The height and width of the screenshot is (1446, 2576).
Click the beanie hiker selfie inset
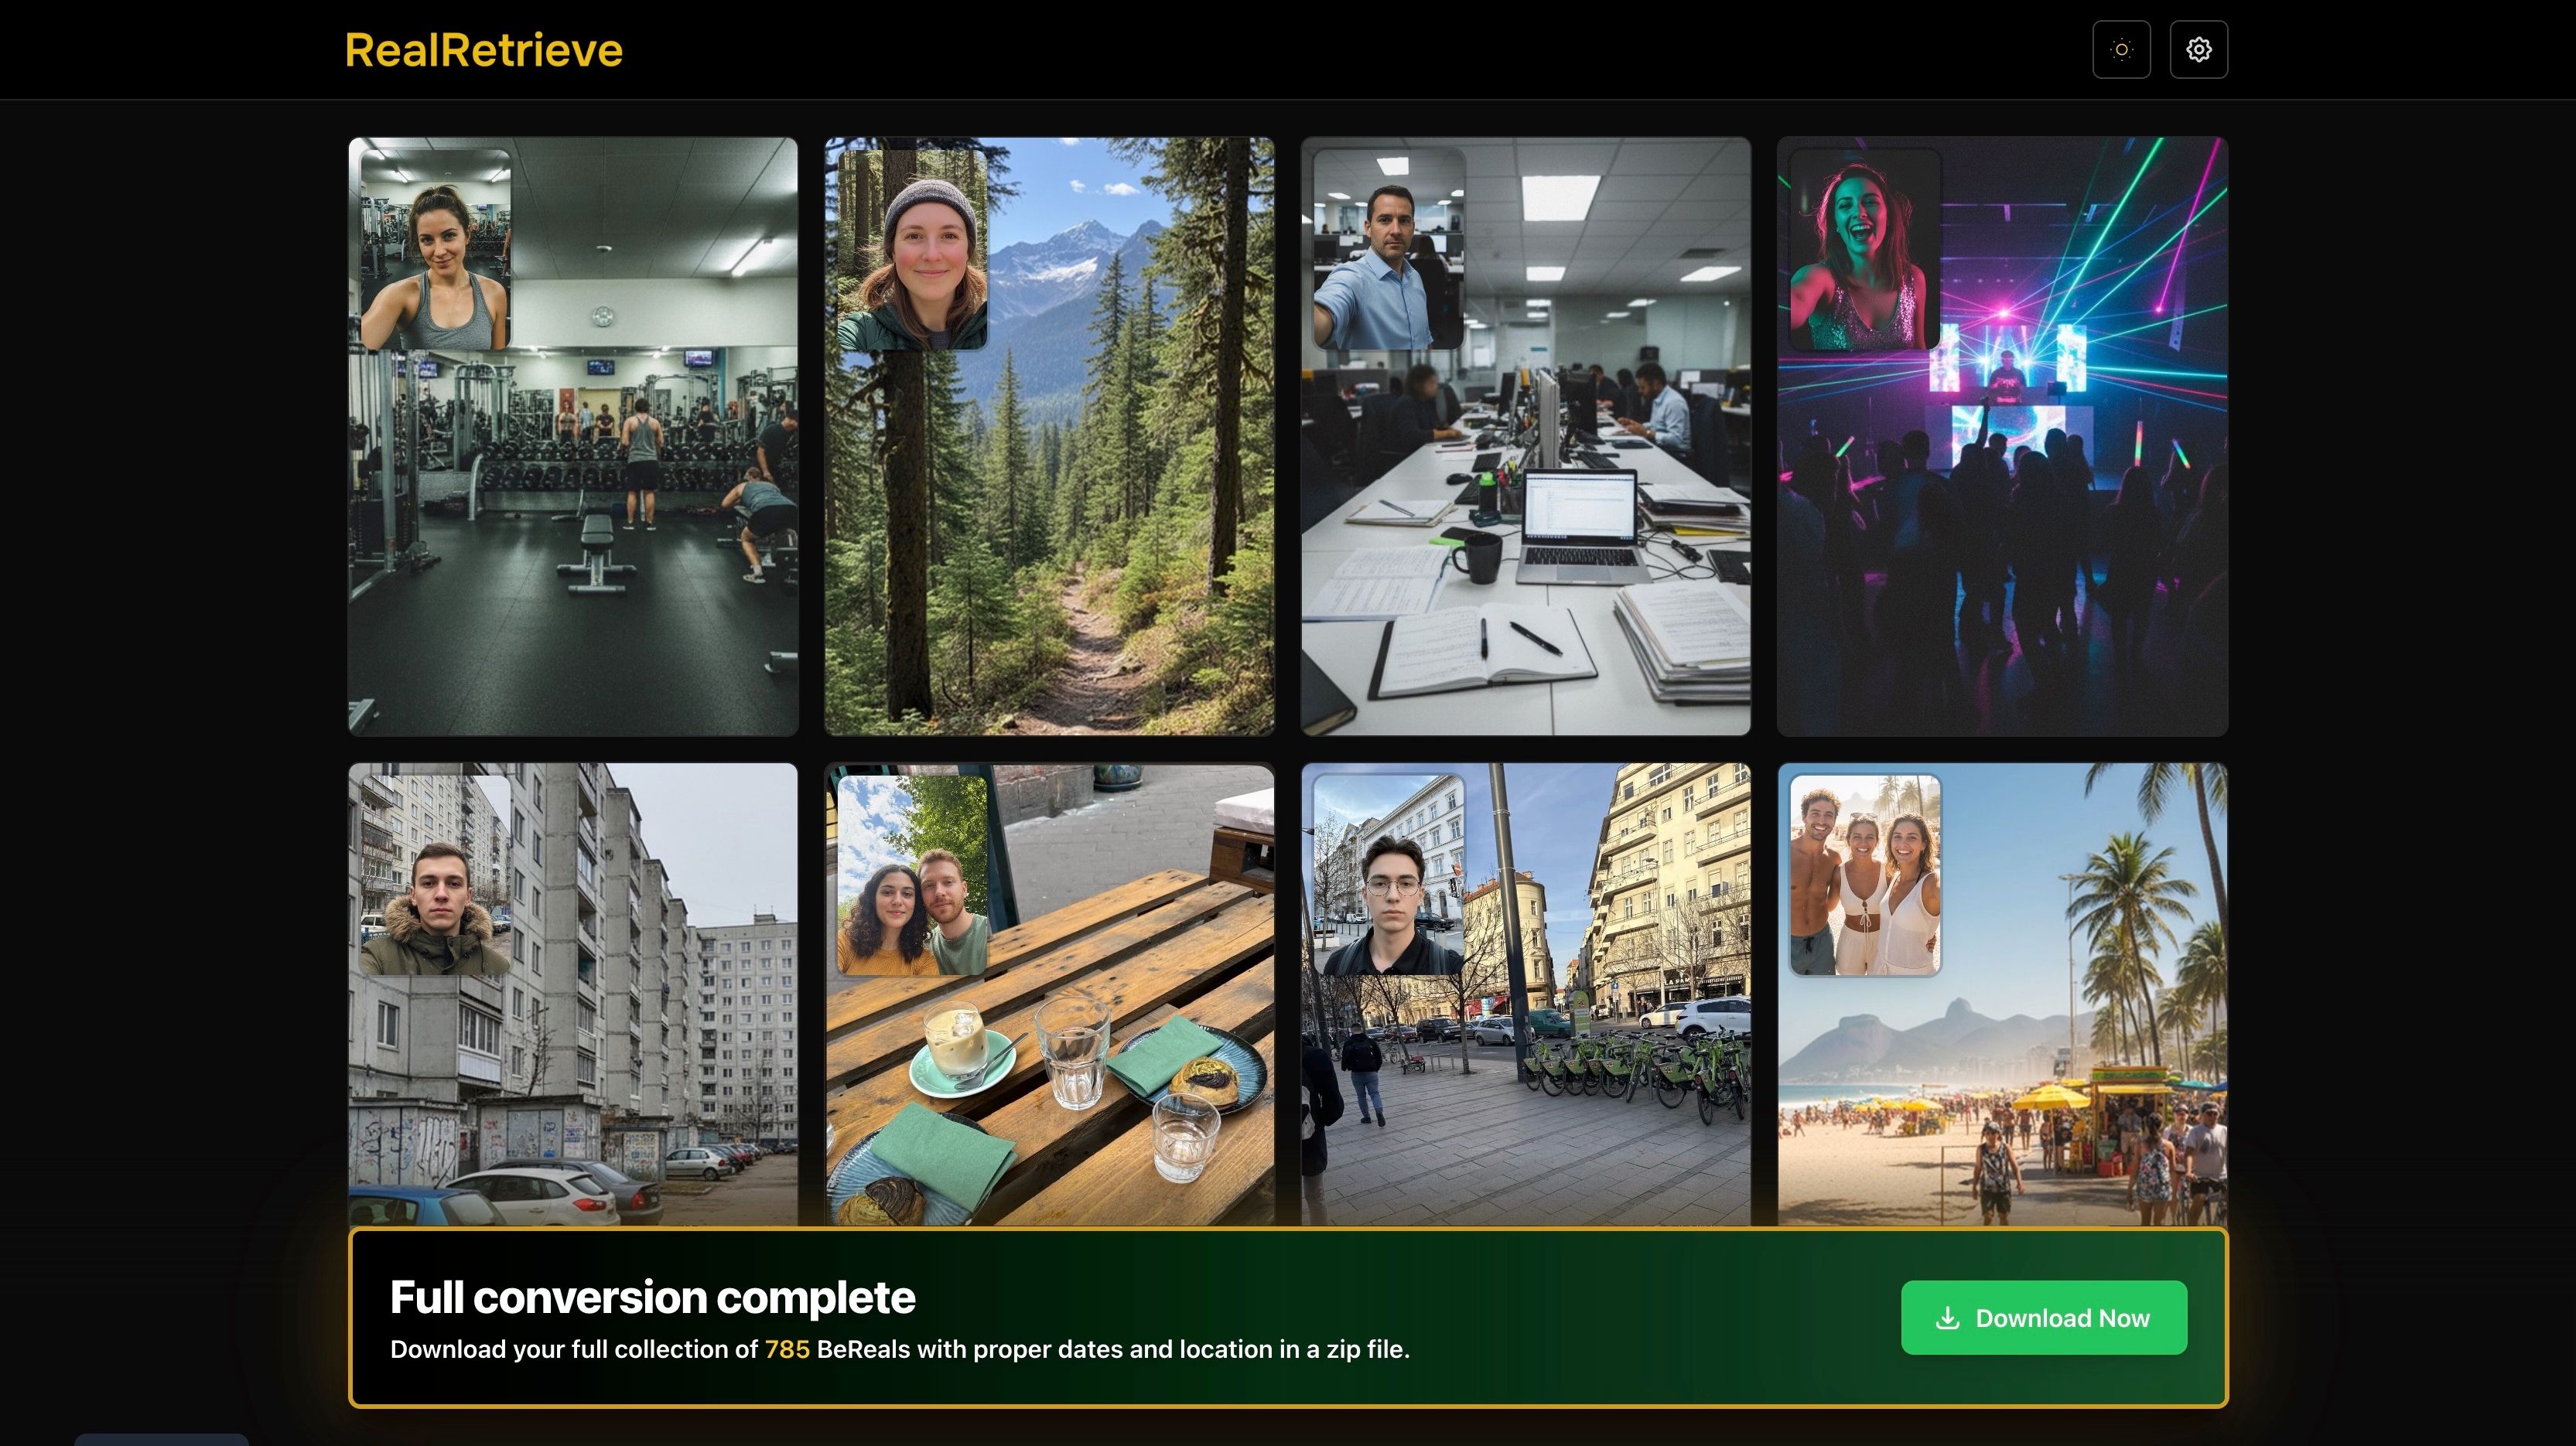point(912,250)
